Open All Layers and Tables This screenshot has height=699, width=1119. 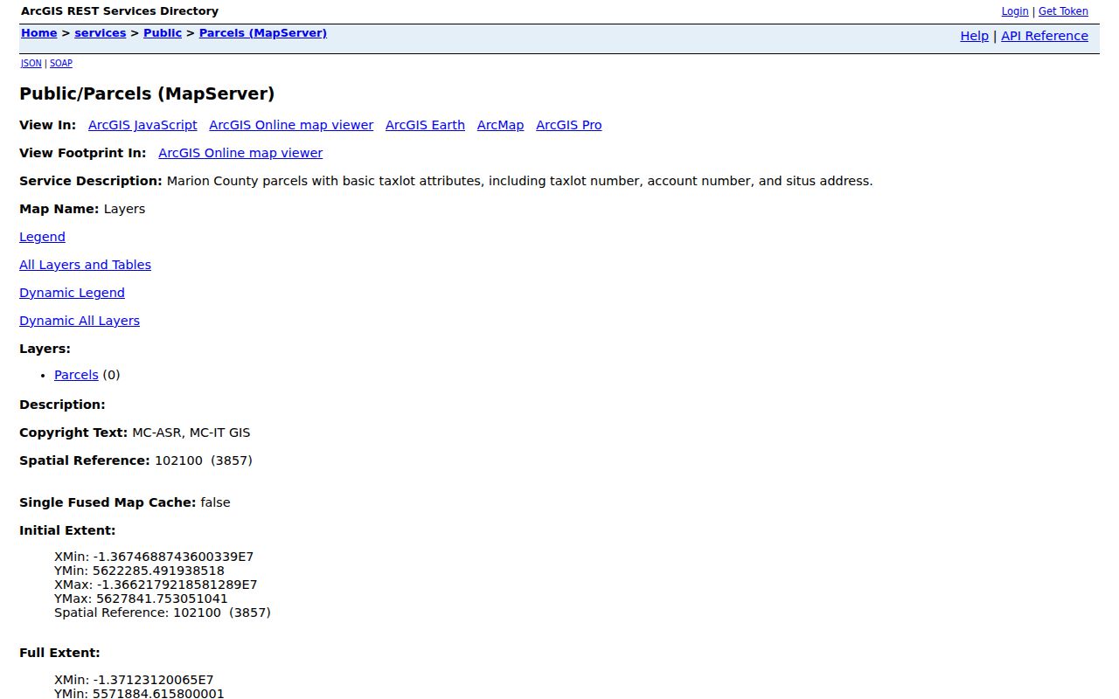click(85, 265)
